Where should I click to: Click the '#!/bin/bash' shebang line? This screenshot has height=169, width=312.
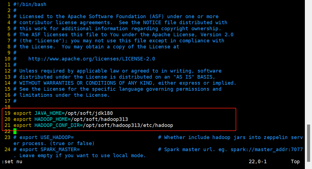point(30,4)
